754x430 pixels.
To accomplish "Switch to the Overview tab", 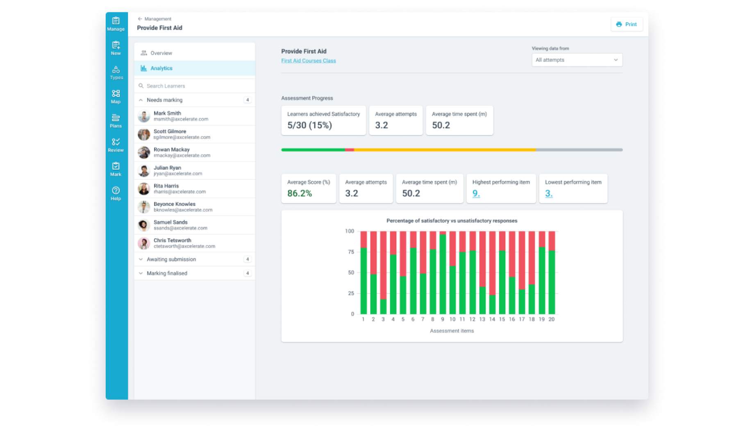I will pos(195,53).
